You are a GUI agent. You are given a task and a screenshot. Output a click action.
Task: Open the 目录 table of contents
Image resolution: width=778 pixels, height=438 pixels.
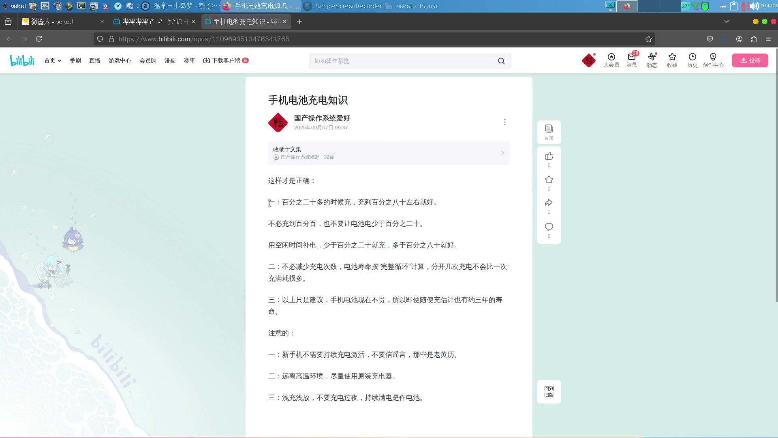pyautogui.click(x=549, y=132)
